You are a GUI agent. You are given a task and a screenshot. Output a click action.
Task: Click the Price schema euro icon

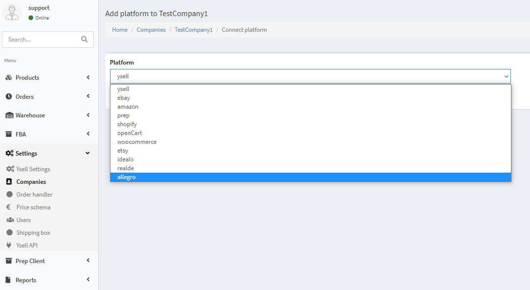(x=9, y=207)
